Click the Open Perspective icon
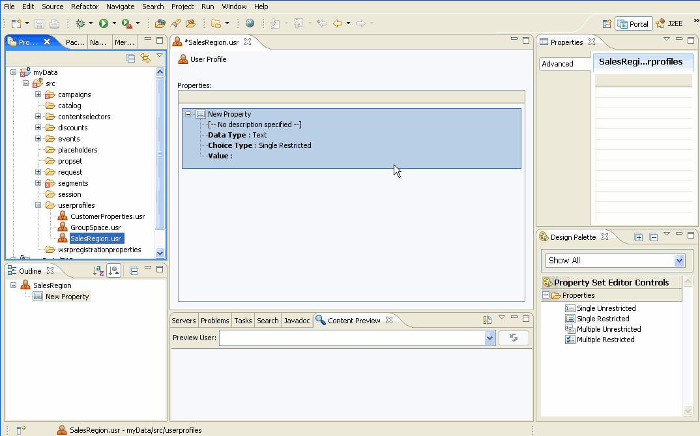 tap(607, 23)
